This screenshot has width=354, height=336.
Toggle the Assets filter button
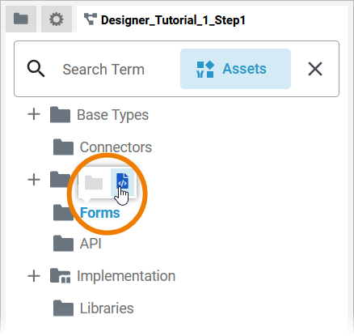pyautogui.click(x=235, y=69)
